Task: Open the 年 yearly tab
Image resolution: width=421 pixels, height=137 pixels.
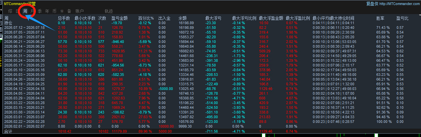Action: 47,11
